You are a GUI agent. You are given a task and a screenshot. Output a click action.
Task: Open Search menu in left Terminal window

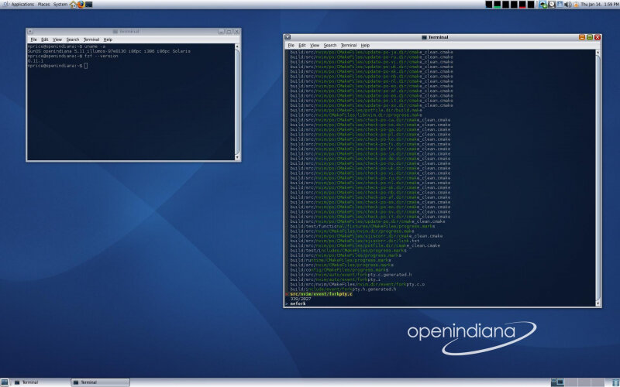72,39
